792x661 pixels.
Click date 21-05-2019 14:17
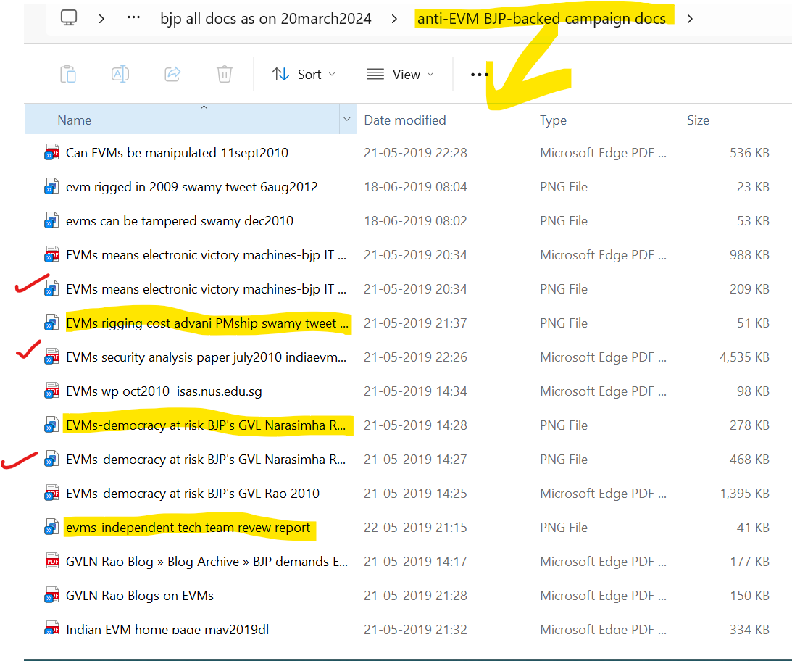click(x=415, y=561)
